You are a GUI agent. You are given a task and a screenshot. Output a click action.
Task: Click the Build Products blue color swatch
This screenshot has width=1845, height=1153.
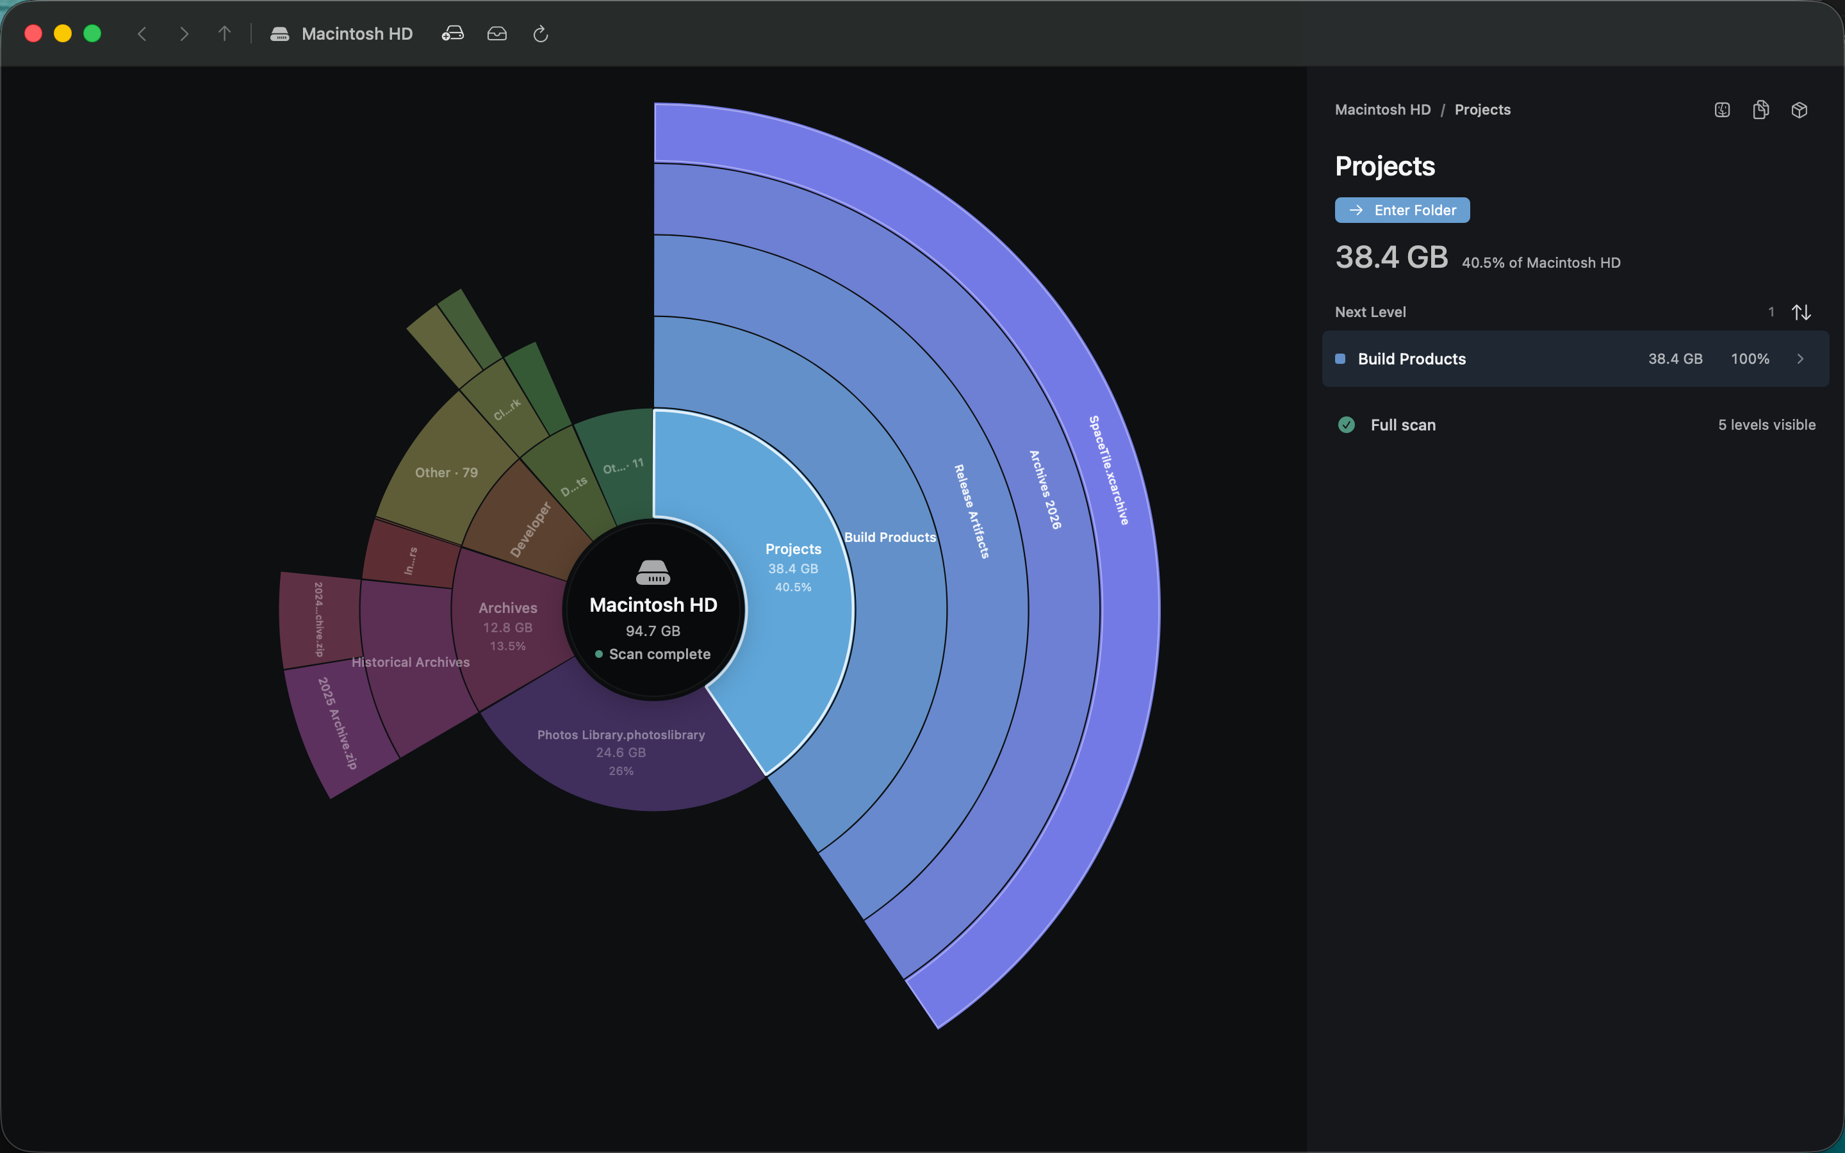coord(1340,359)
